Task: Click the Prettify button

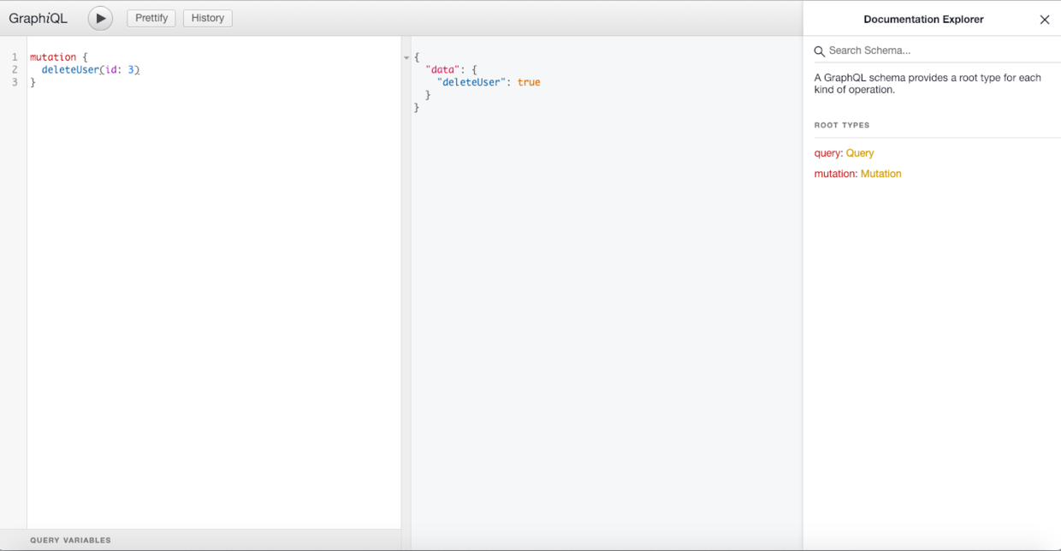Action: click(x=151, y=18)
